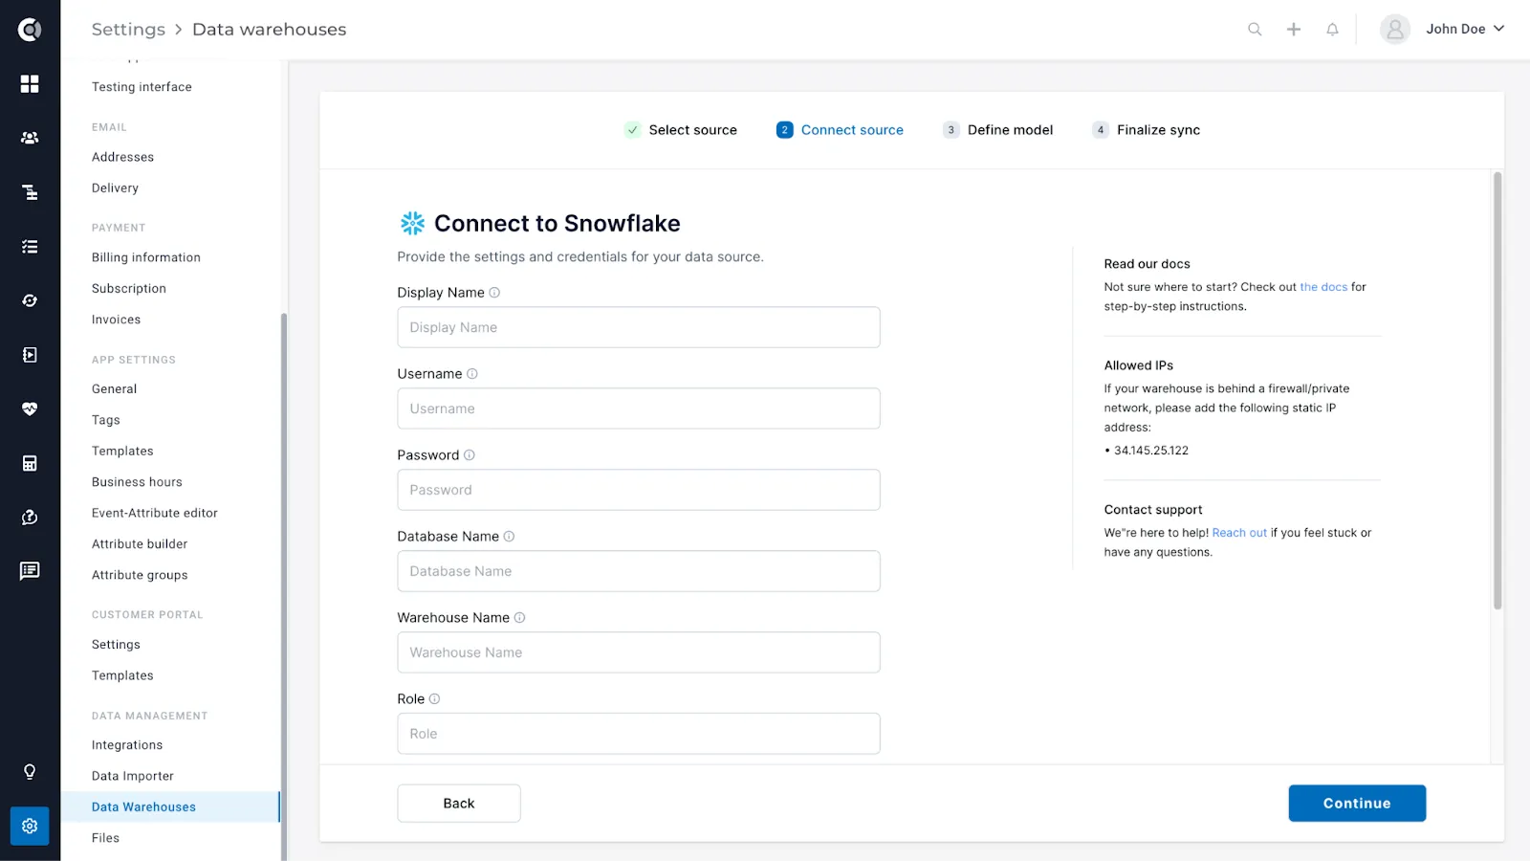
Task: Click the form panel vertical scrollbar
Action: point(1497,390)
